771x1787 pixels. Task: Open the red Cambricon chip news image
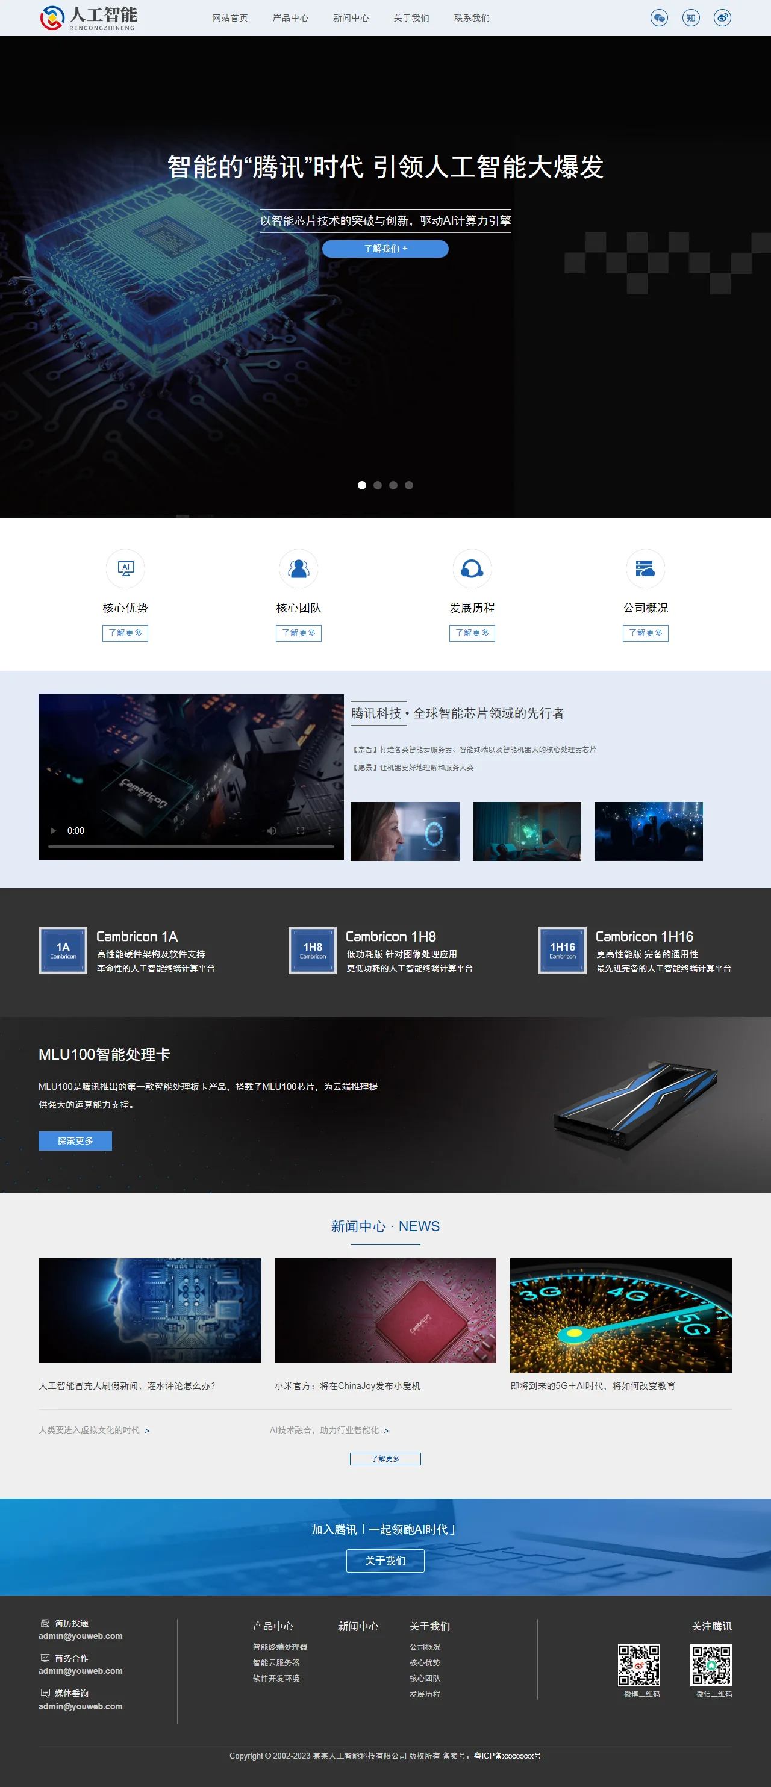point(386,1310)
